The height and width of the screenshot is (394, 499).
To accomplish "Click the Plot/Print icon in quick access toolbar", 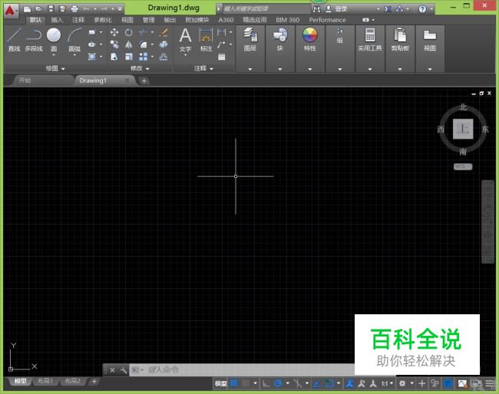I will (x=74, y=8).
